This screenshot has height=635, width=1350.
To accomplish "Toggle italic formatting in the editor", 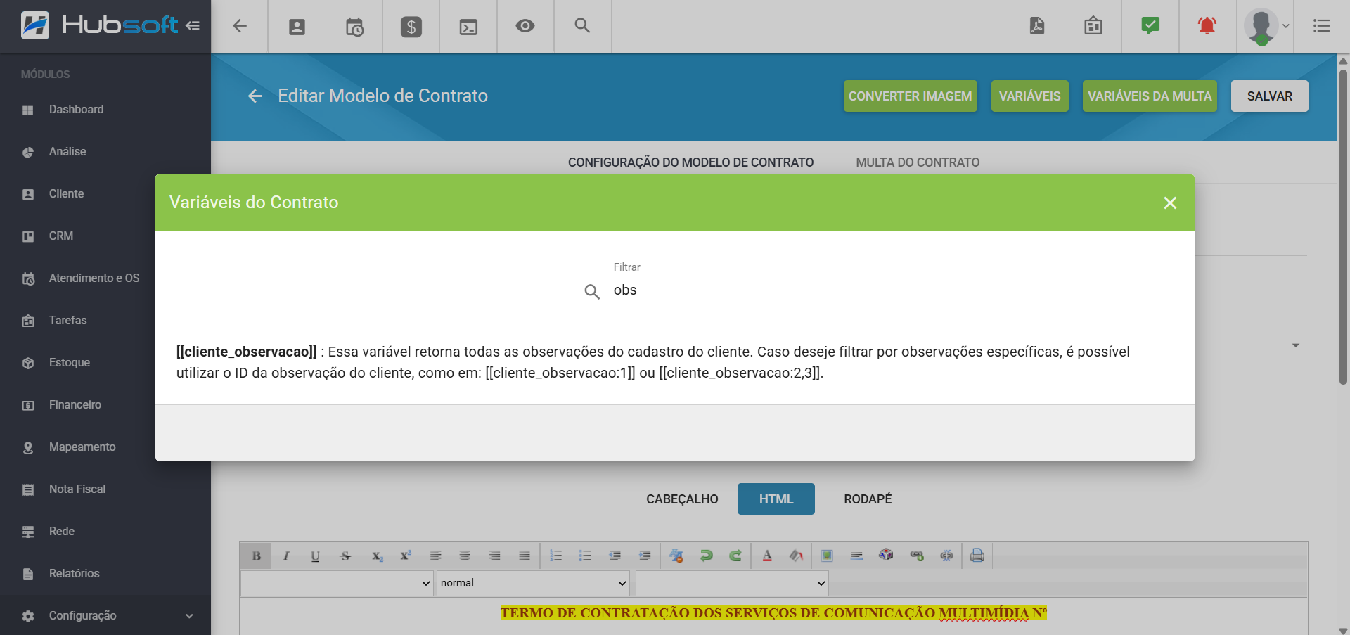I will (286, 556).
